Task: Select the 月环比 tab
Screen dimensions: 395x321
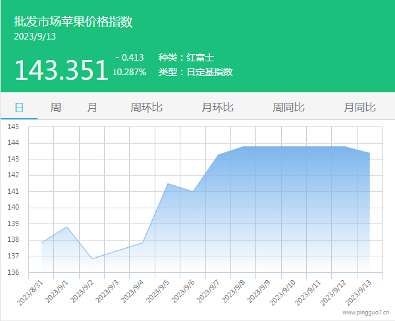Action: pos(217,107)
